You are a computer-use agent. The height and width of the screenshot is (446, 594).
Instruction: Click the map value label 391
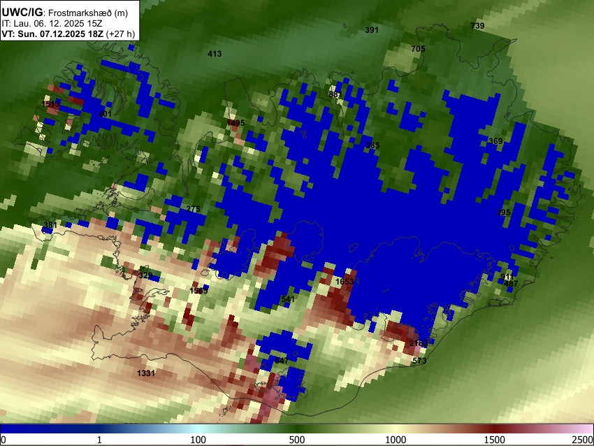(372, 30)
